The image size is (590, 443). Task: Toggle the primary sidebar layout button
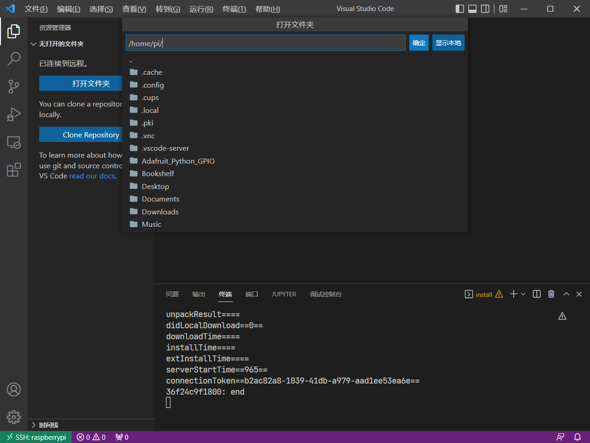click(x=460, y=9)
